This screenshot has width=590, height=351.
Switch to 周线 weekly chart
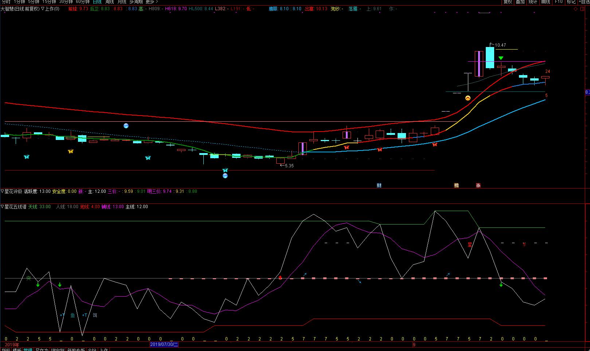click(x=110, y=1)
